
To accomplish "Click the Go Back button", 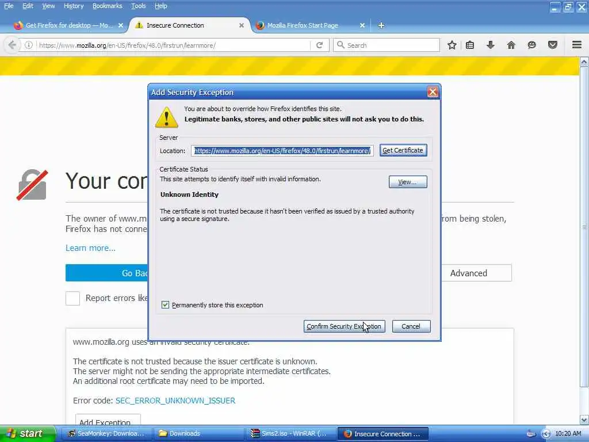I will pos(107,273).
